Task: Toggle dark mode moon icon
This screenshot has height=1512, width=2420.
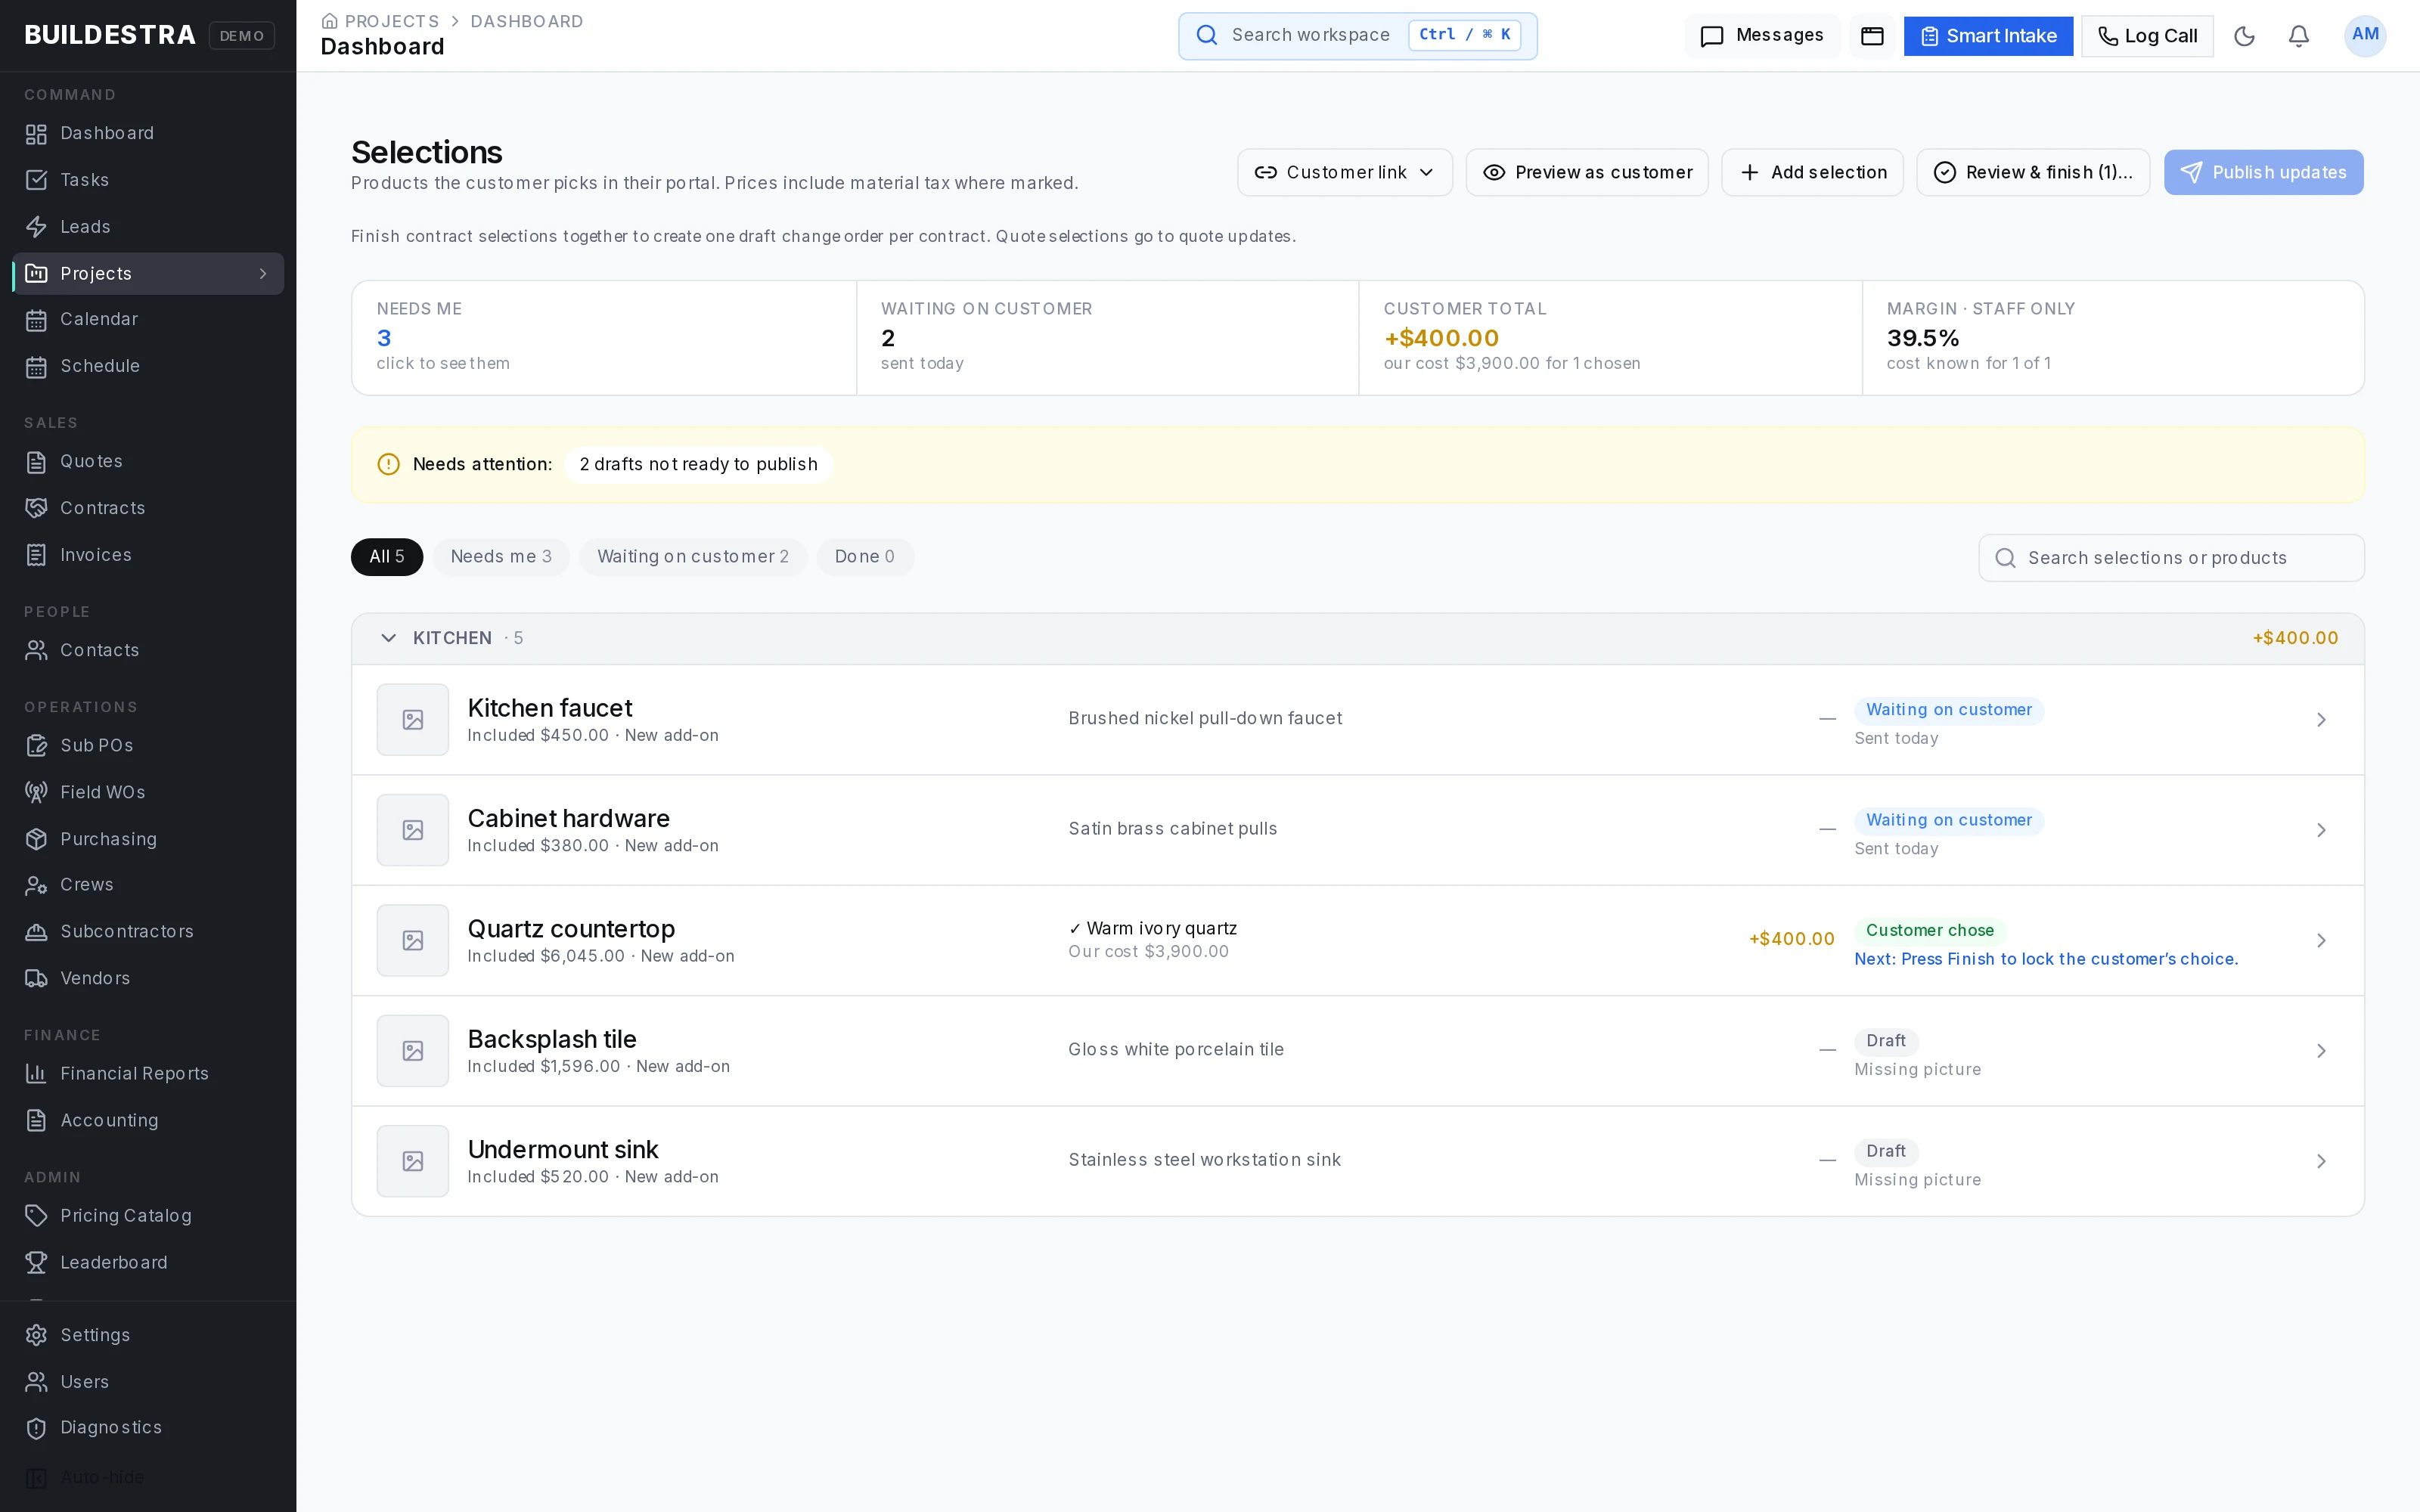Action: click(2244, 36)
